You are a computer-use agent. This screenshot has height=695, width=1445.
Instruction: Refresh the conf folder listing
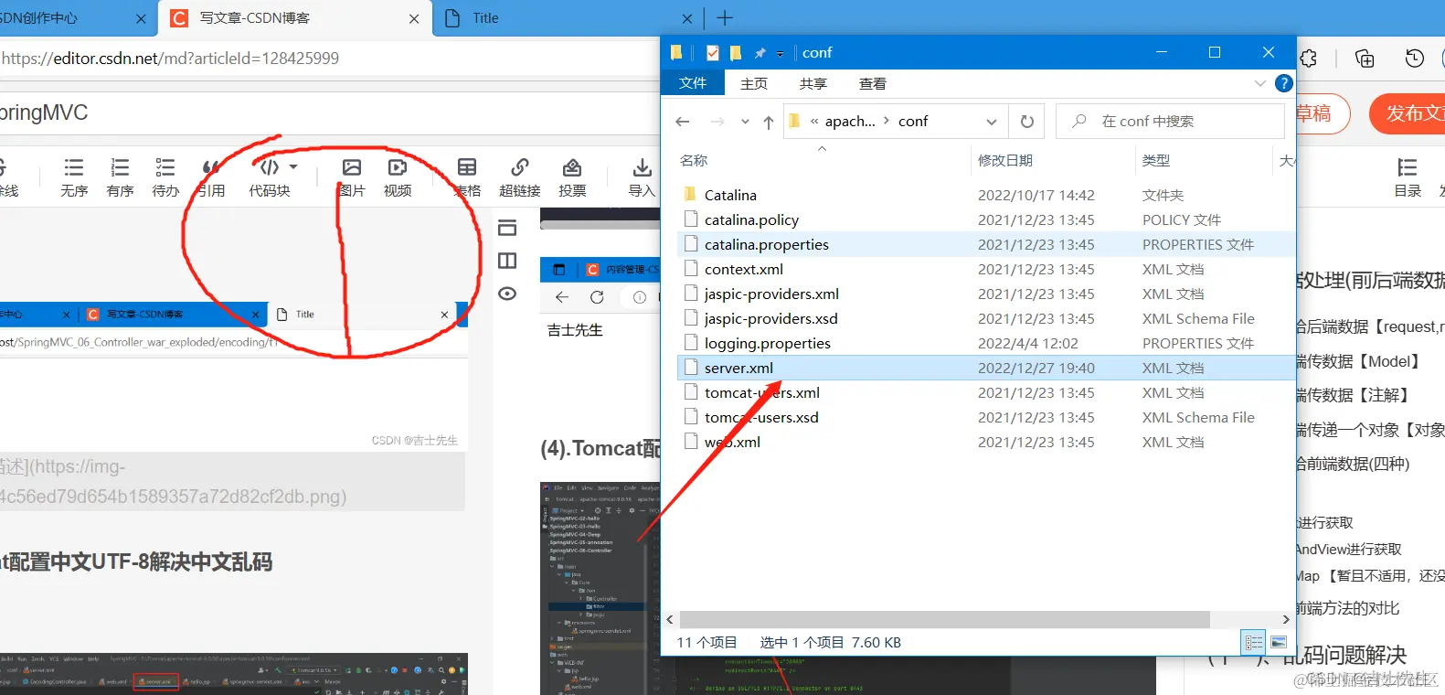point(1027,121)
